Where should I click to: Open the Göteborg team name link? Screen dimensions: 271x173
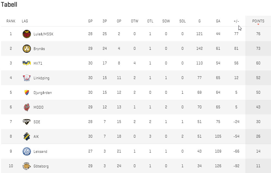pos(41,166)
